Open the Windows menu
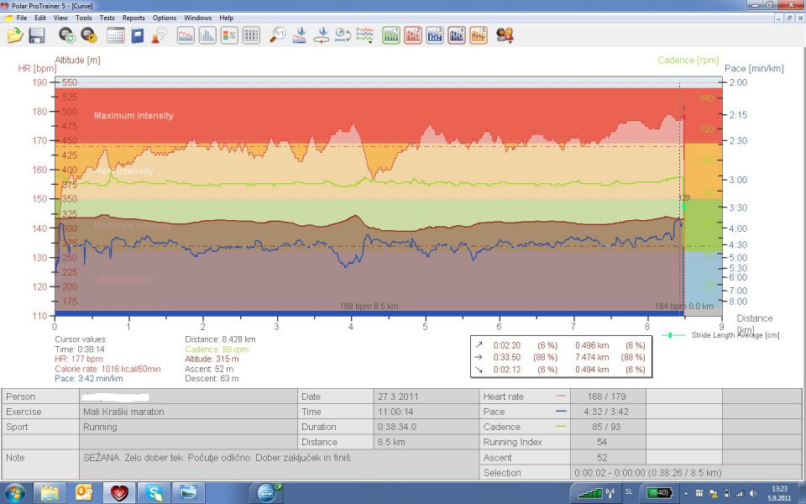Viewport: 806px width, 504px height. click(x=198, y=18)
